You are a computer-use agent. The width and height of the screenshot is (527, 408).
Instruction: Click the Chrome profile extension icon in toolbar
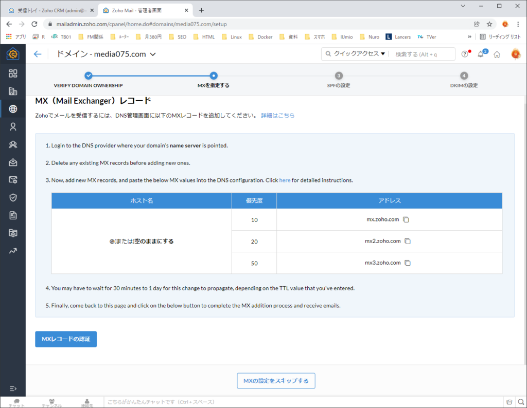point(505,24)
